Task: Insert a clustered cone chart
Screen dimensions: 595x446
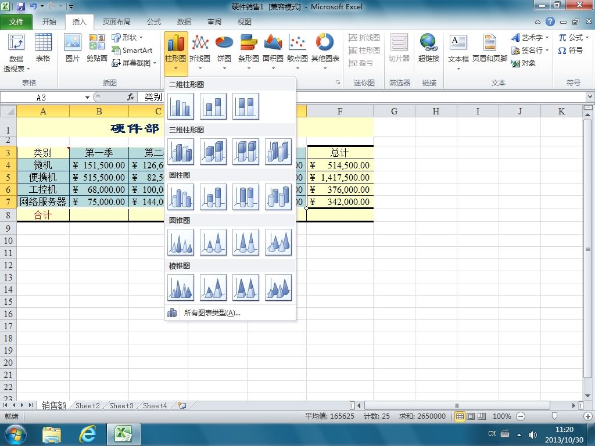Action: (181, 242)
